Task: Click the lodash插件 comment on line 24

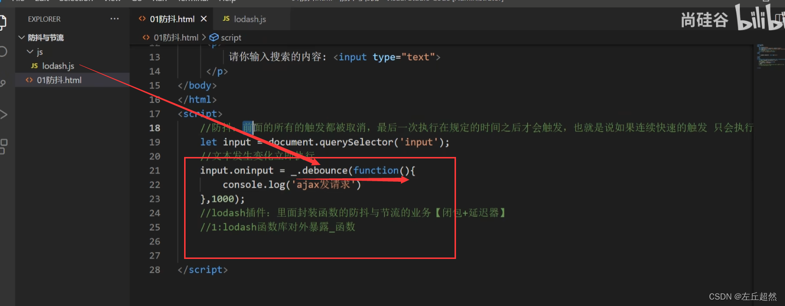Action: [353, 213]
